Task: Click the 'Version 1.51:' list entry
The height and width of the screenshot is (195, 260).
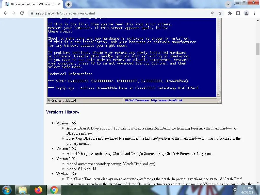Action: pyautogui.click(x=66, y=159)
